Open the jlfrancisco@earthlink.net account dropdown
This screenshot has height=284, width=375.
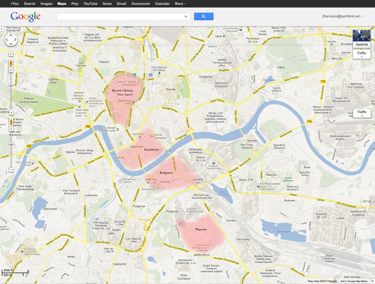[x=342, y=16]
